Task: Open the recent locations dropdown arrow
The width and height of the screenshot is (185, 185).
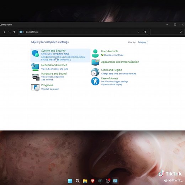Action: (9, 32)
